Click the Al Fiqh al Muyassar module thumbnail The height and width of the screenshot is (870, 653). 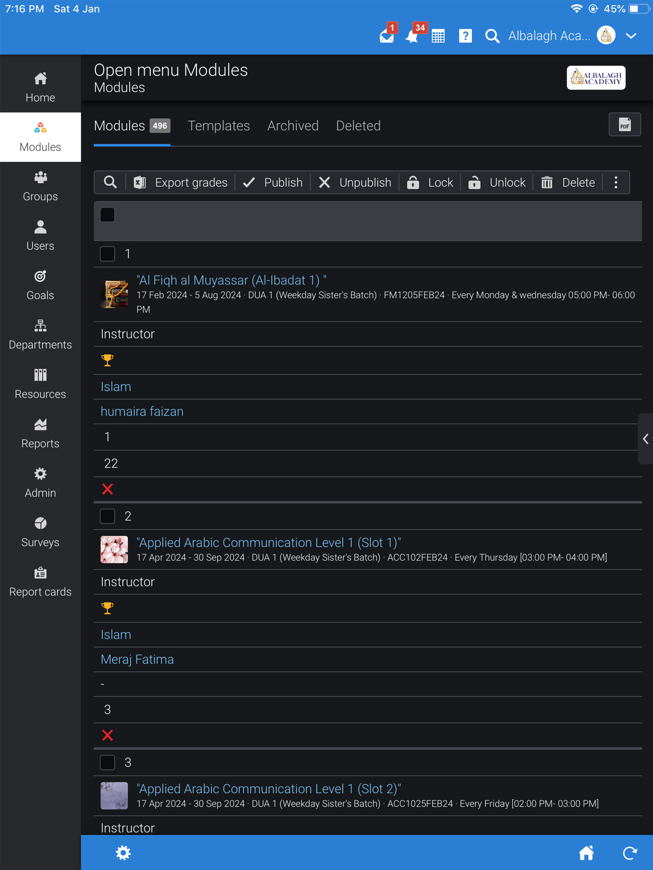[x=114, y=294]
